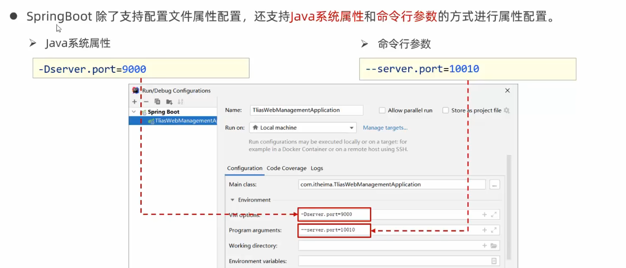This screenshot has height=268, width=626.
Task: Click into the Name text field
Action: point(306,110)
